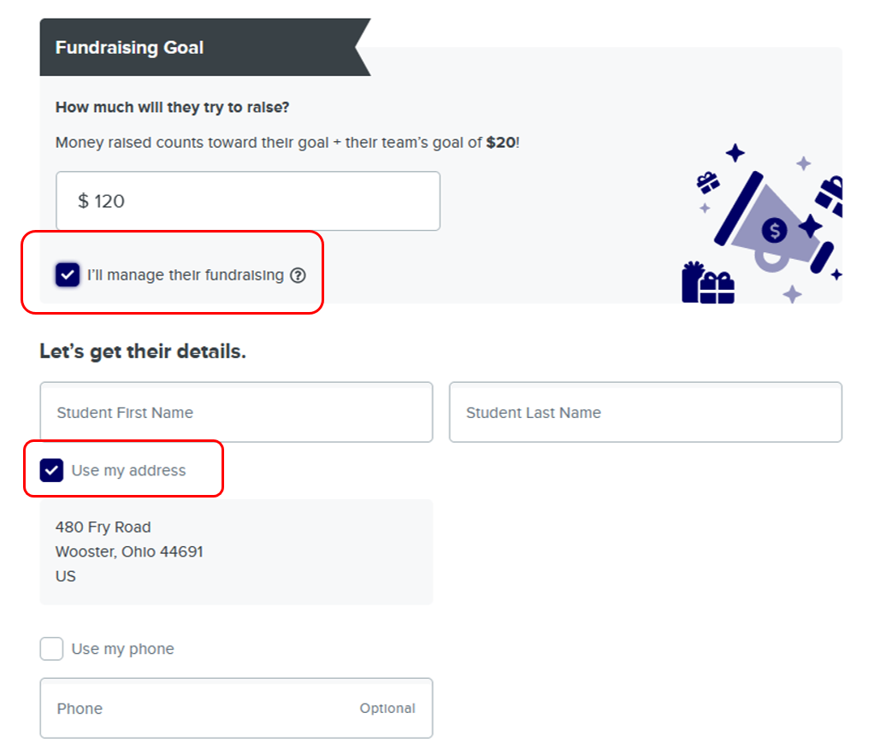Click the gift boxes below the megaphone
Image resolution: width=869 pixels, height=748 pixels.
pyautogui.click(x=708, y=284)
